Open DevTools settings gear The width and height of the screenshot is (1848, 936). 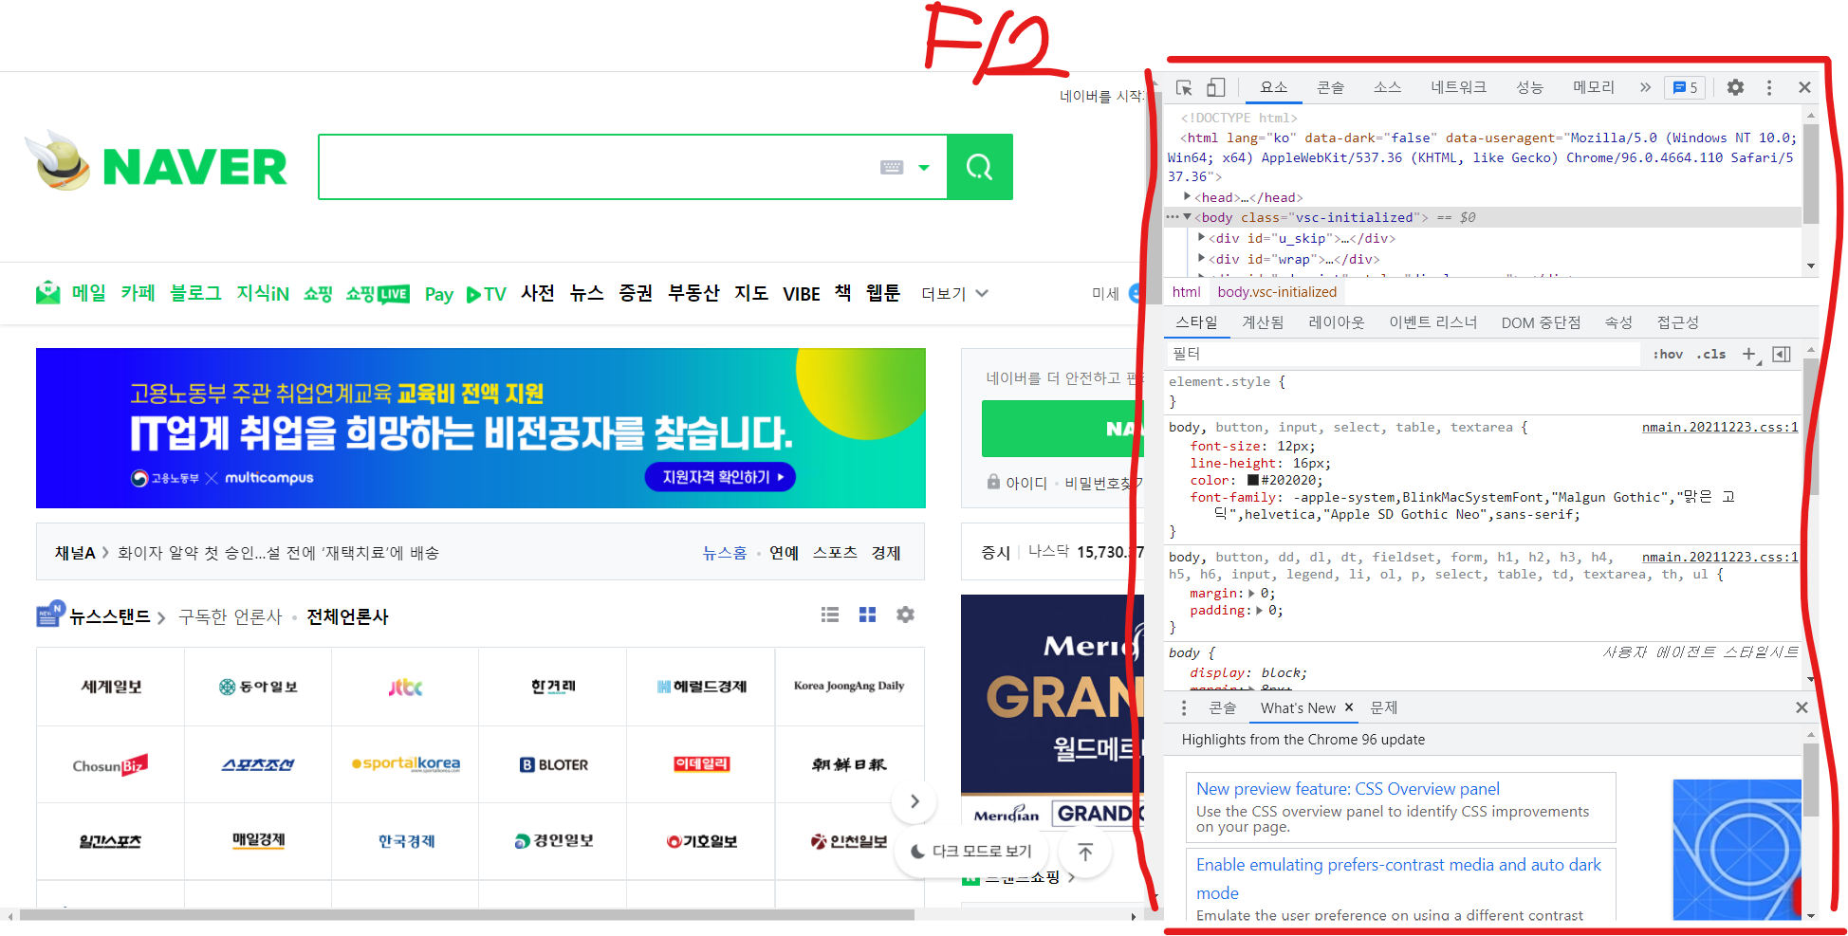1735,87
